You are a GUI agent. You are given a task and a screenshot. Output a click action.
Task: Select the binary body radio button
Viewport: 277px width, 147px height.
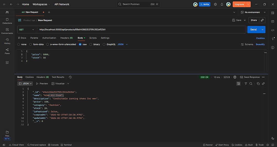[91, 44]
